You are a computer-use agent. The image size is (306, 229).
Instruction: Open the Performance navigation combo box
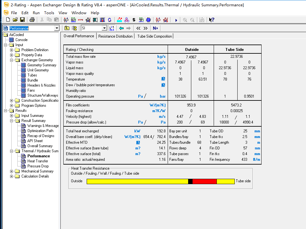click(57, 28)
